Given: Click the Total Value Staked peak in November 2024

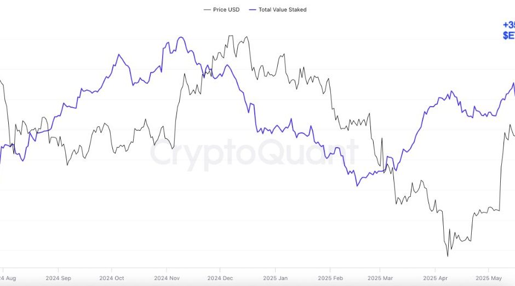Looking at the screenshot, I should (x=181, y=37).
